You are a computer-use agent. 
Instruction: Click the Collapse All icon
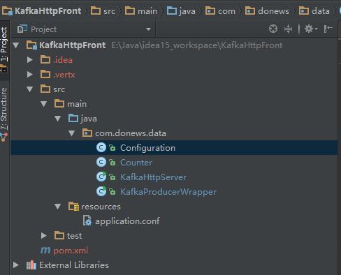[x=288, y=29]
